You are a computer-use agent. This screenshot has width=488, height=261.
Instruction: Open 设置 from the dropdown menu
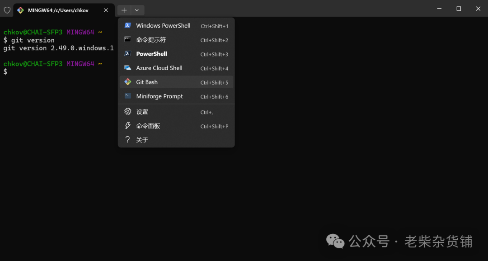tap(176, 112)
